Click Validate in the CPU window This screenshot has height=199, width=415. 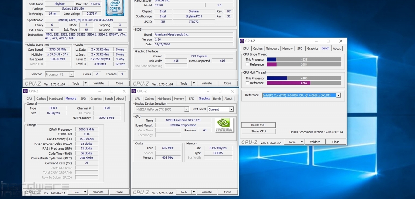99,83
